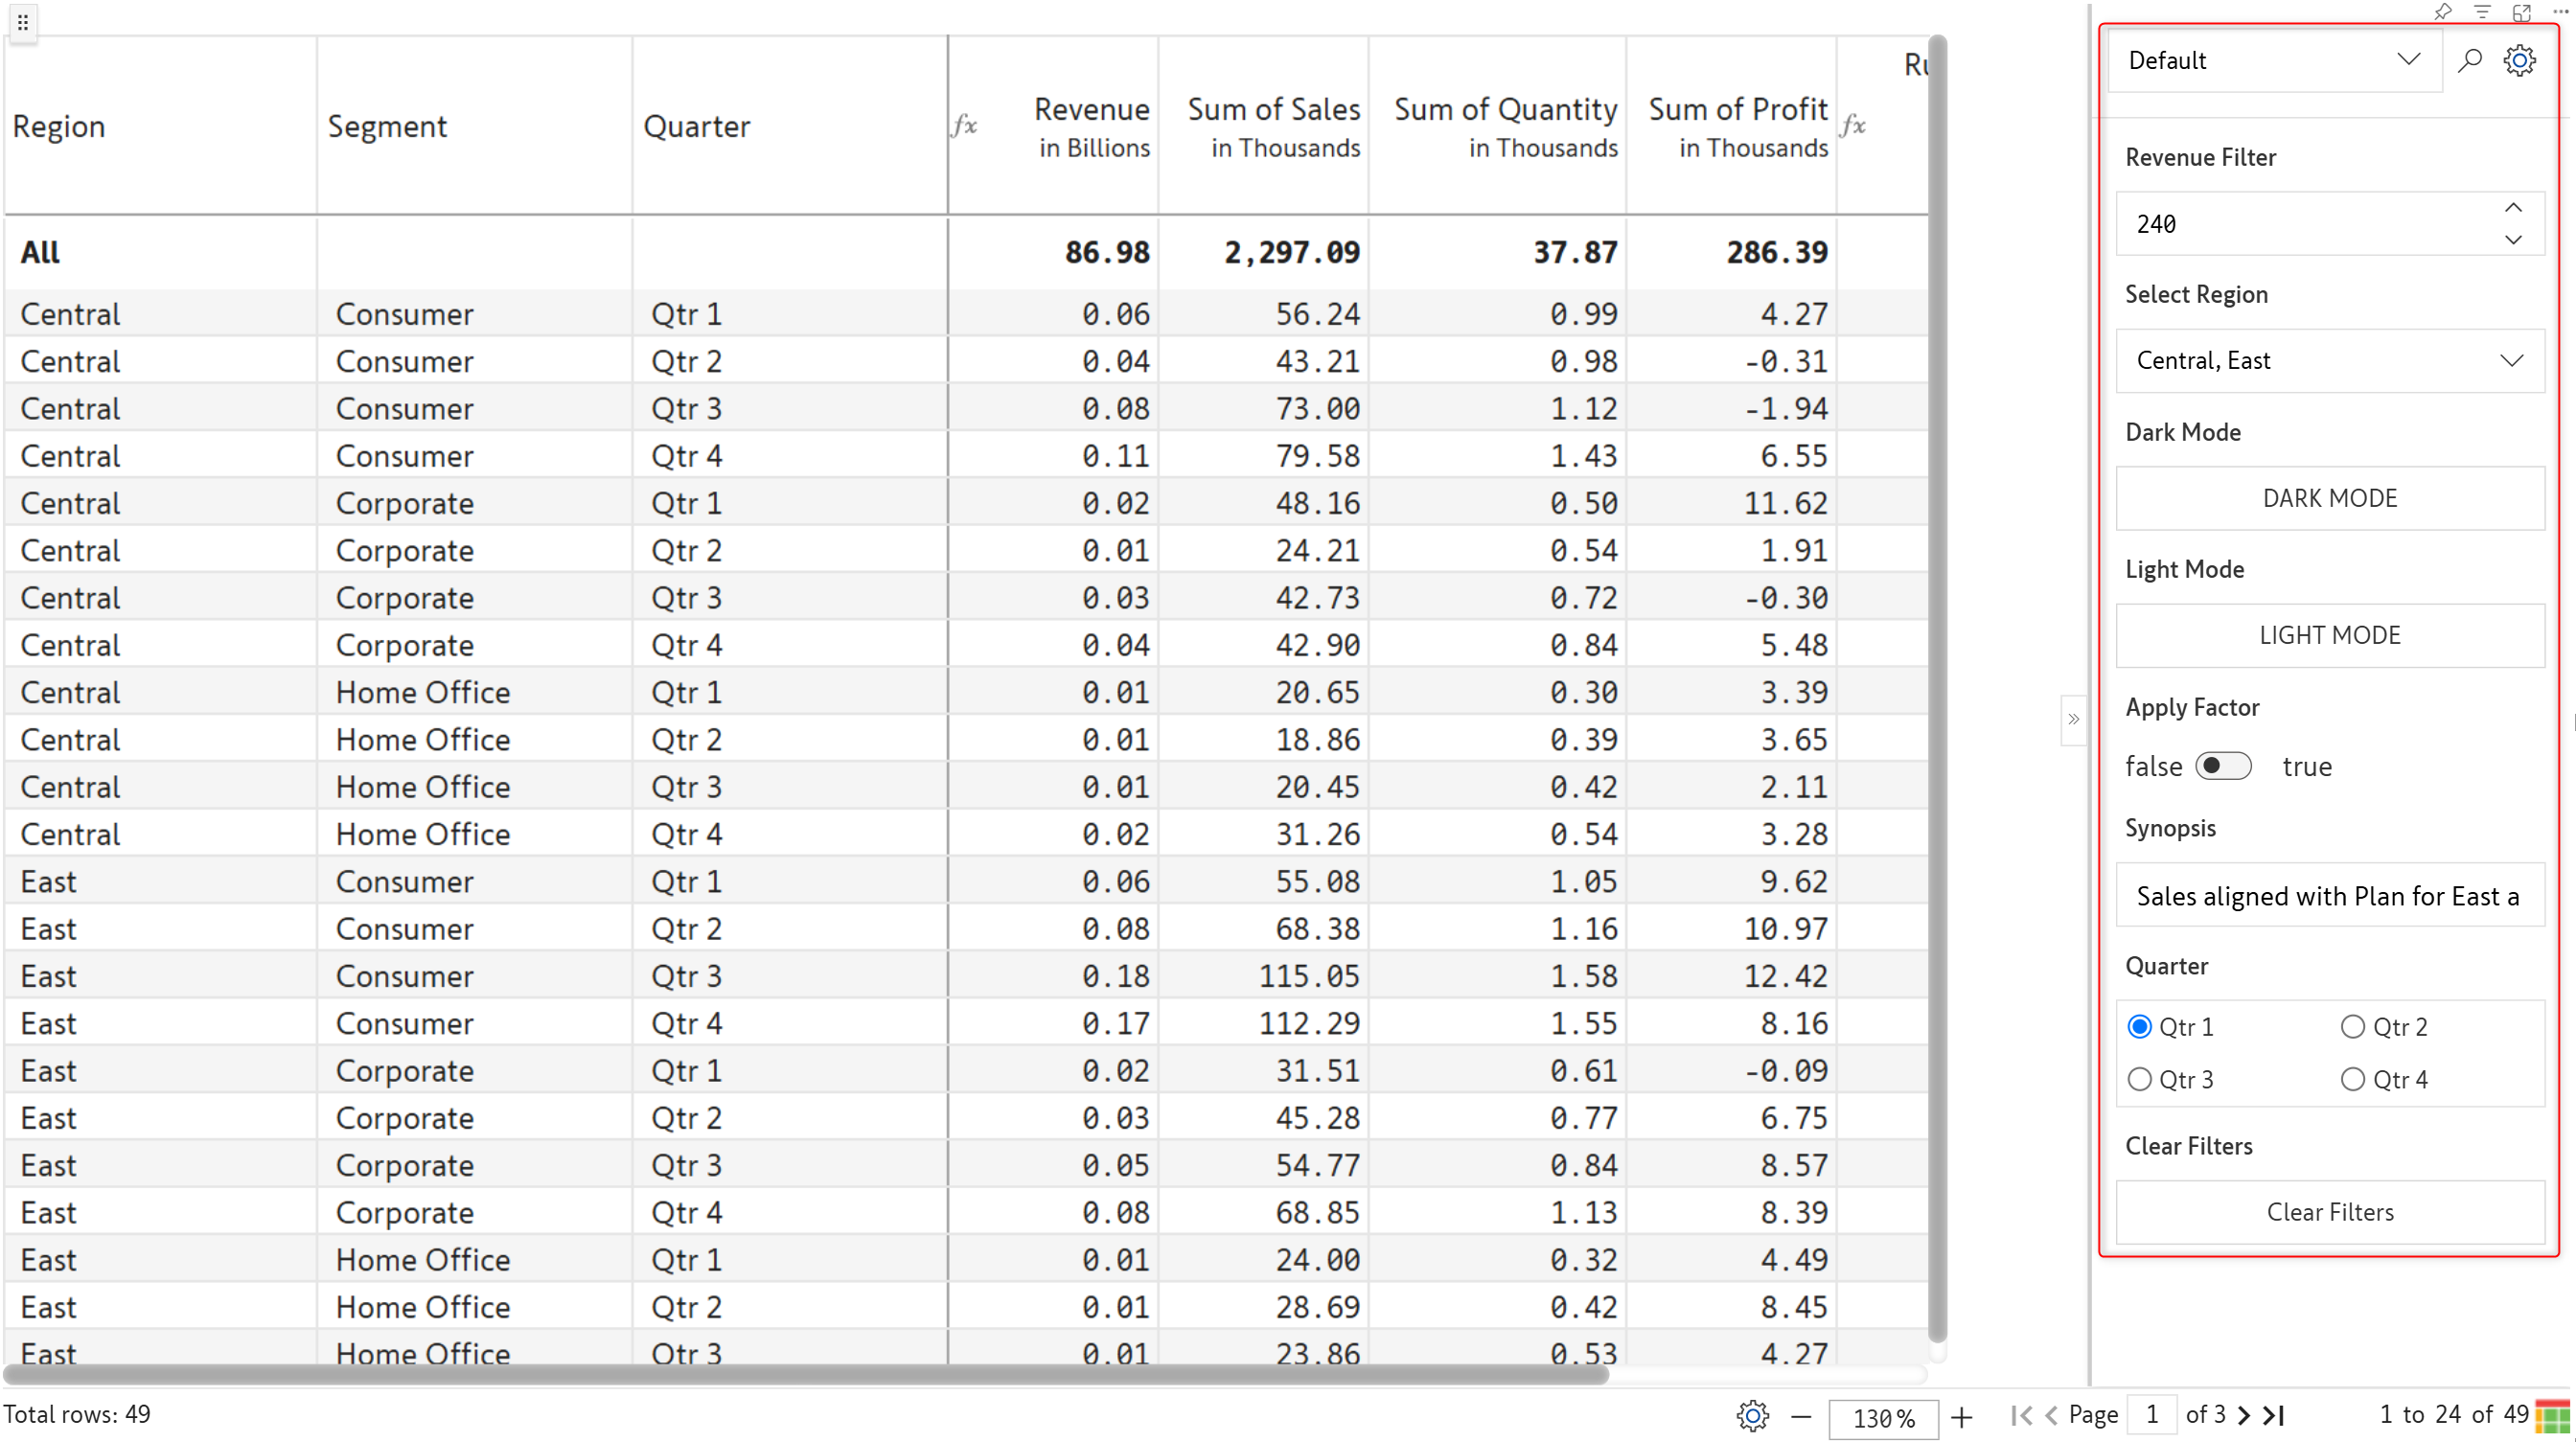Image resolution: width=2576 pixels, height=1442 pixels.
Task: Click the Synopsis text field
Action: click(x=2329, y=896)
